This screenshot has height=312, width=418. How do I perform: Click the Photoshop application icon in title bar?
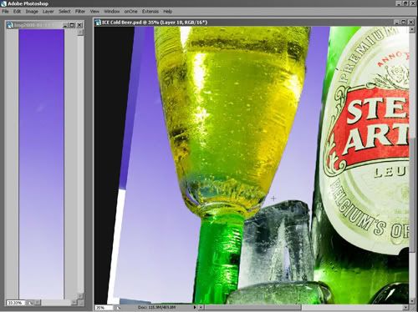point(3,3)
